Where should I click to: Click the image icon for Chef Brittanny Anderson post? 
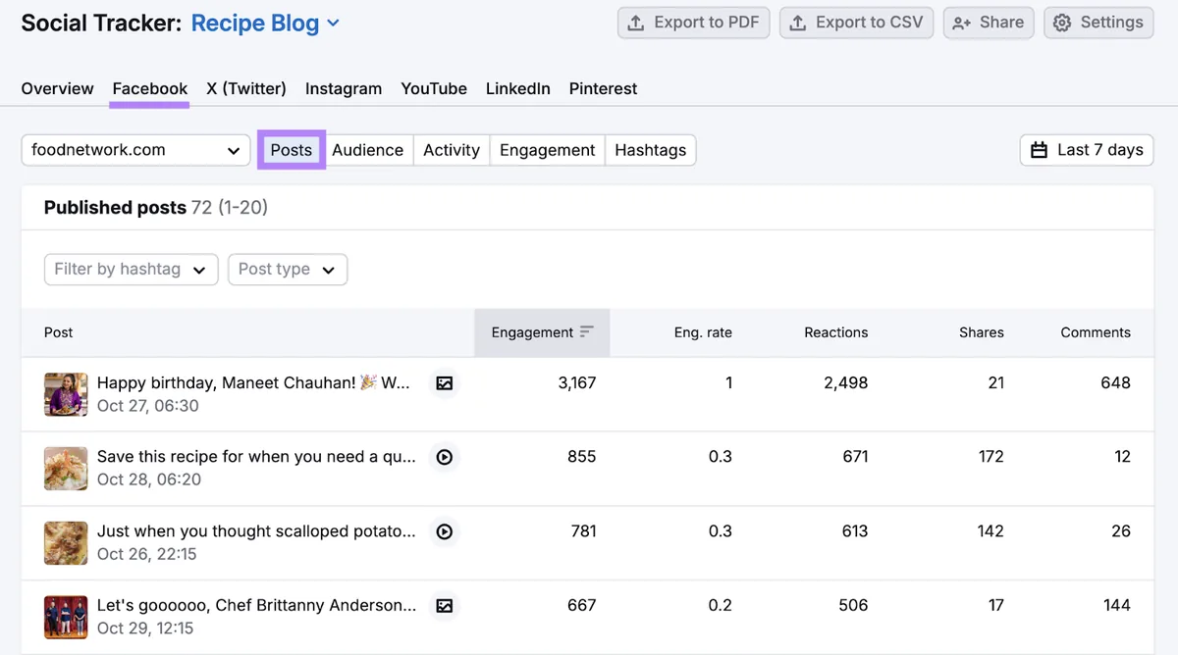coord(445,606)
